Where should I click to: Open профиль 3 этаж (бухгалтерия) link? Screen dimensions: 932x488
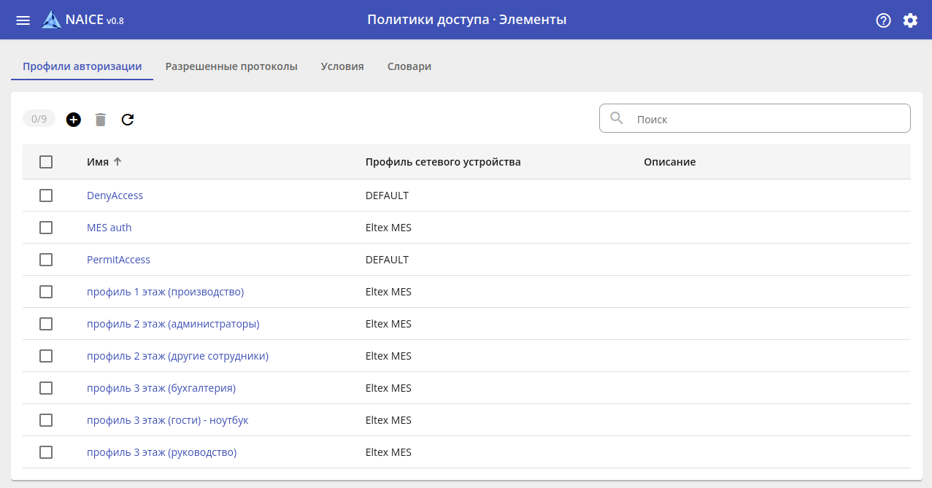[x=161, y=388]
